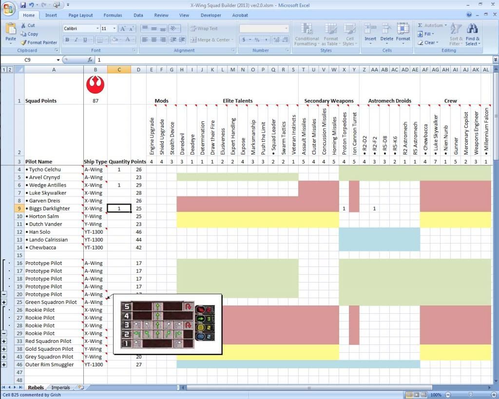The image size is (499, 399).
Task: Click the Format Painter brush icon
Action: coord(24,43)
